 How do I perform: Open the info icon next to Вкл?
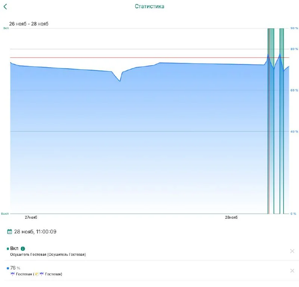click(x=23, y=249)
